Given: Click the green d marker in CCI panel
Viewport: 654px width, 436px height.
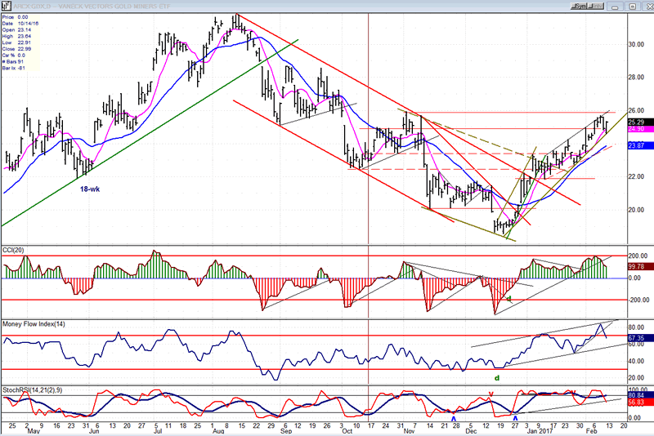Looking at the screenshot, I should point(508,300).
